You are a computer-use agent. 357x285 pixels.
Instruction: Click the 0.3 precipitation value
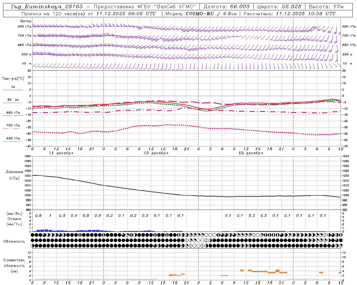pos(145,216)
